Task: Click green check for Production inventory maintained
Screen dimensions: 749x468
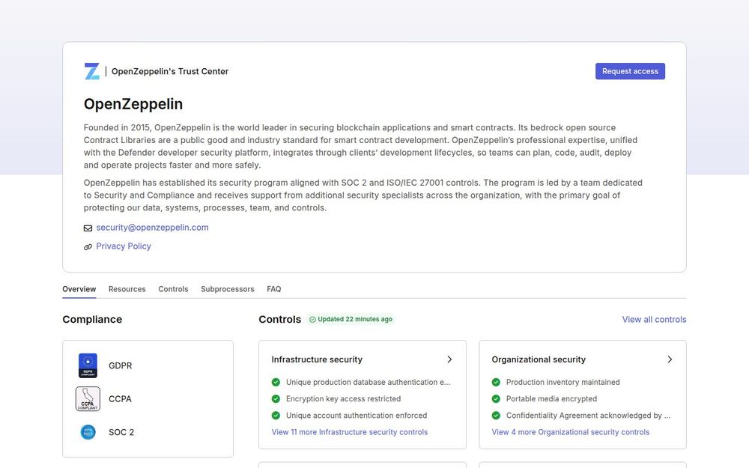Action: click(496, 382)
